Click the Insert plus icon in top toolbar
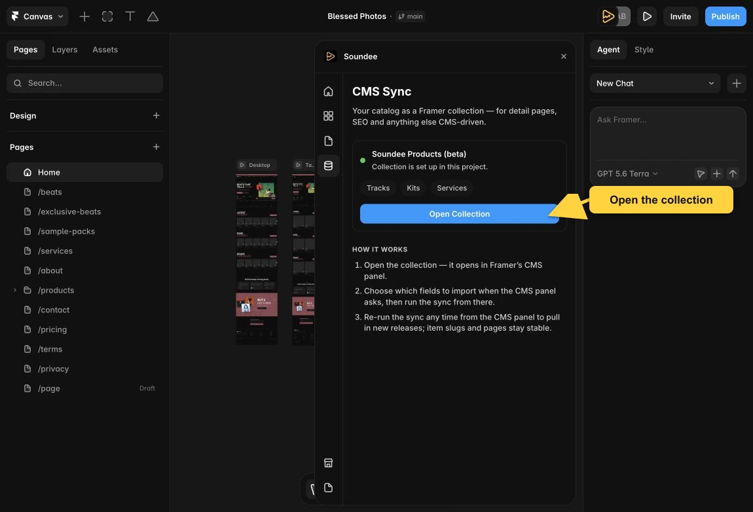The image size is (753, 512). point(84,16)
